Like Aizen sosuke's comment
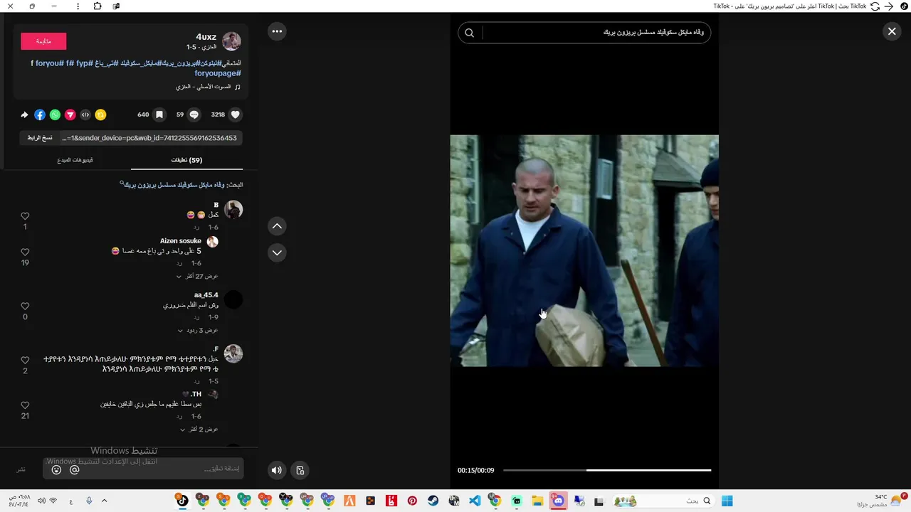 (25, 252)
